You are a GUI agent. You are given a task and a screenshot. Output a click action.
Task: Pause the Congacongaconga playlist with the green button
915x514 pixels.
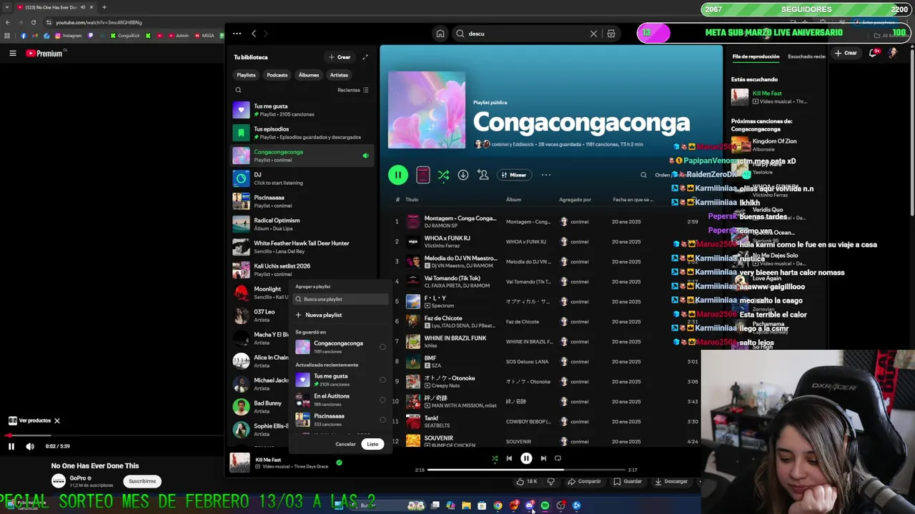point(398,175)
